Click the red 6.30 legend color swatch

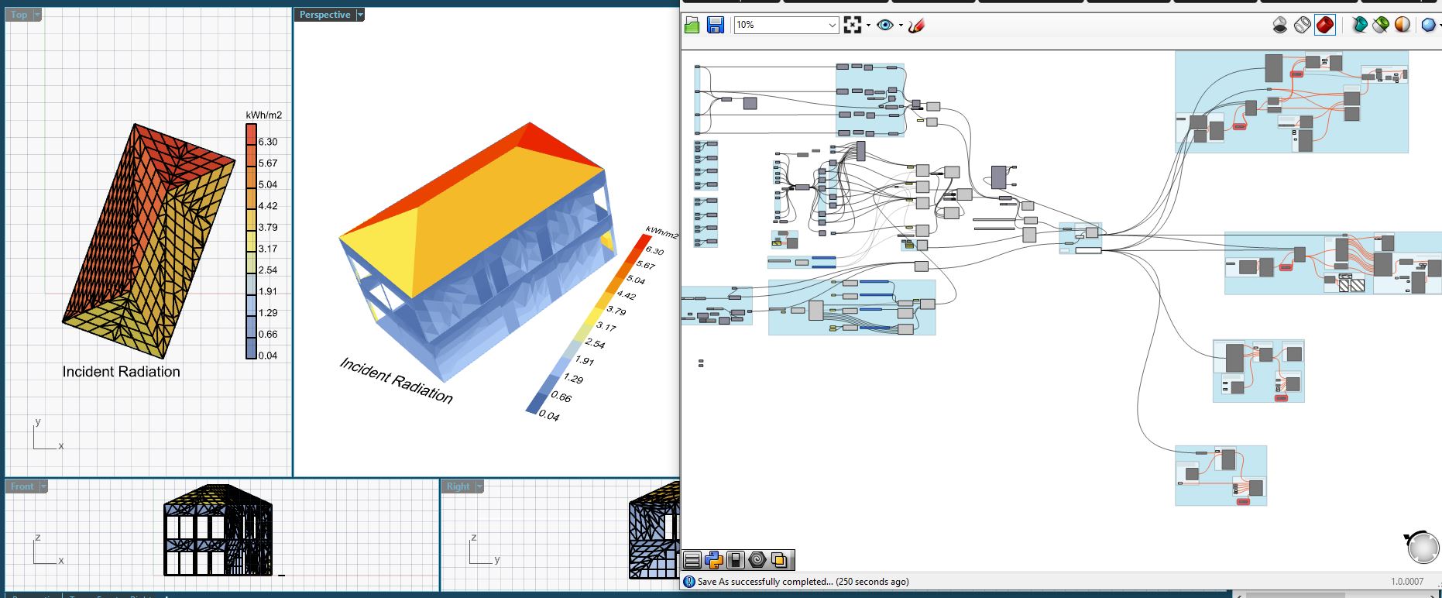251,135
